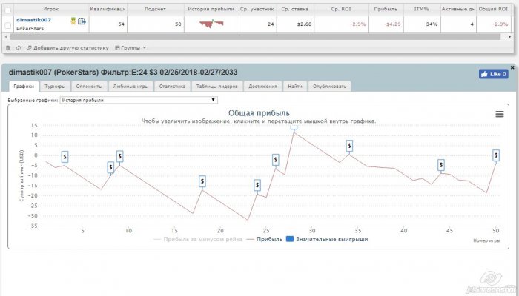Click the export note icon beside dimastik007
Screen dimensions: 519x296
(x=82, y=21)
